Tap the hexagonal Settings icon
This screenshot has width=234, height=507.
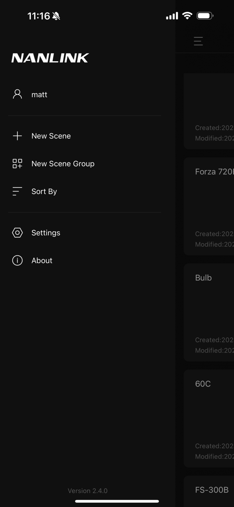(x=17, y=233)
